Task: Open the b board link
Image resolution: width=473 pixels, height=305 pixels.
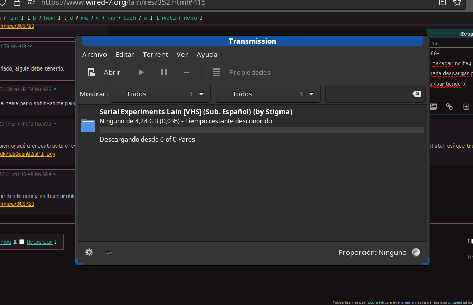Action: tap(34, 18)
